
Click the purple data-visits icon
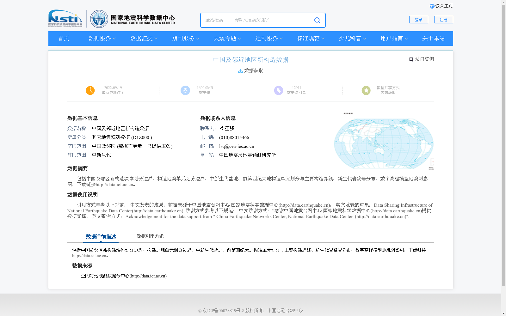(279, 90)
